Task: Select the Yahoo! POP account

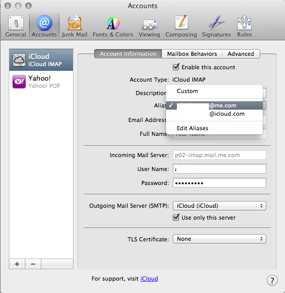Action: point(41,82)
